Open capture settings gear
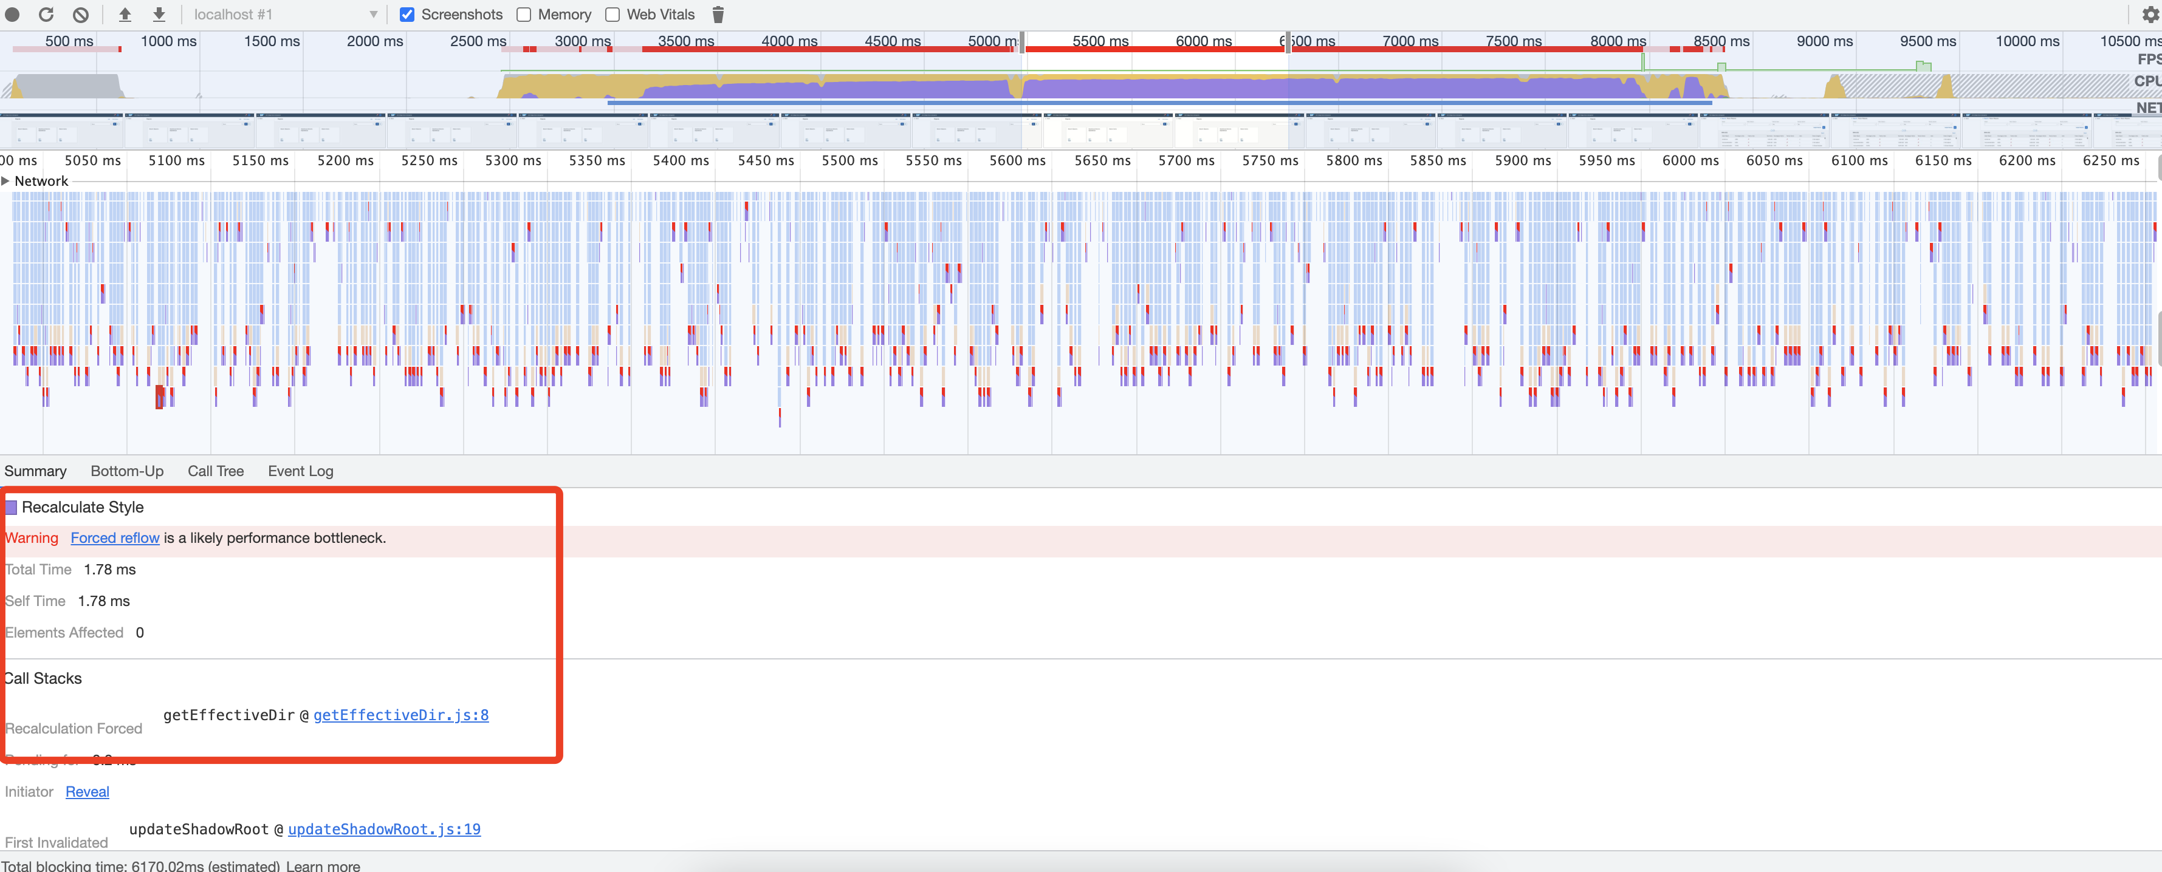Image resolution: width=2162 pixels, height=872 pixels. [2150, 14]
